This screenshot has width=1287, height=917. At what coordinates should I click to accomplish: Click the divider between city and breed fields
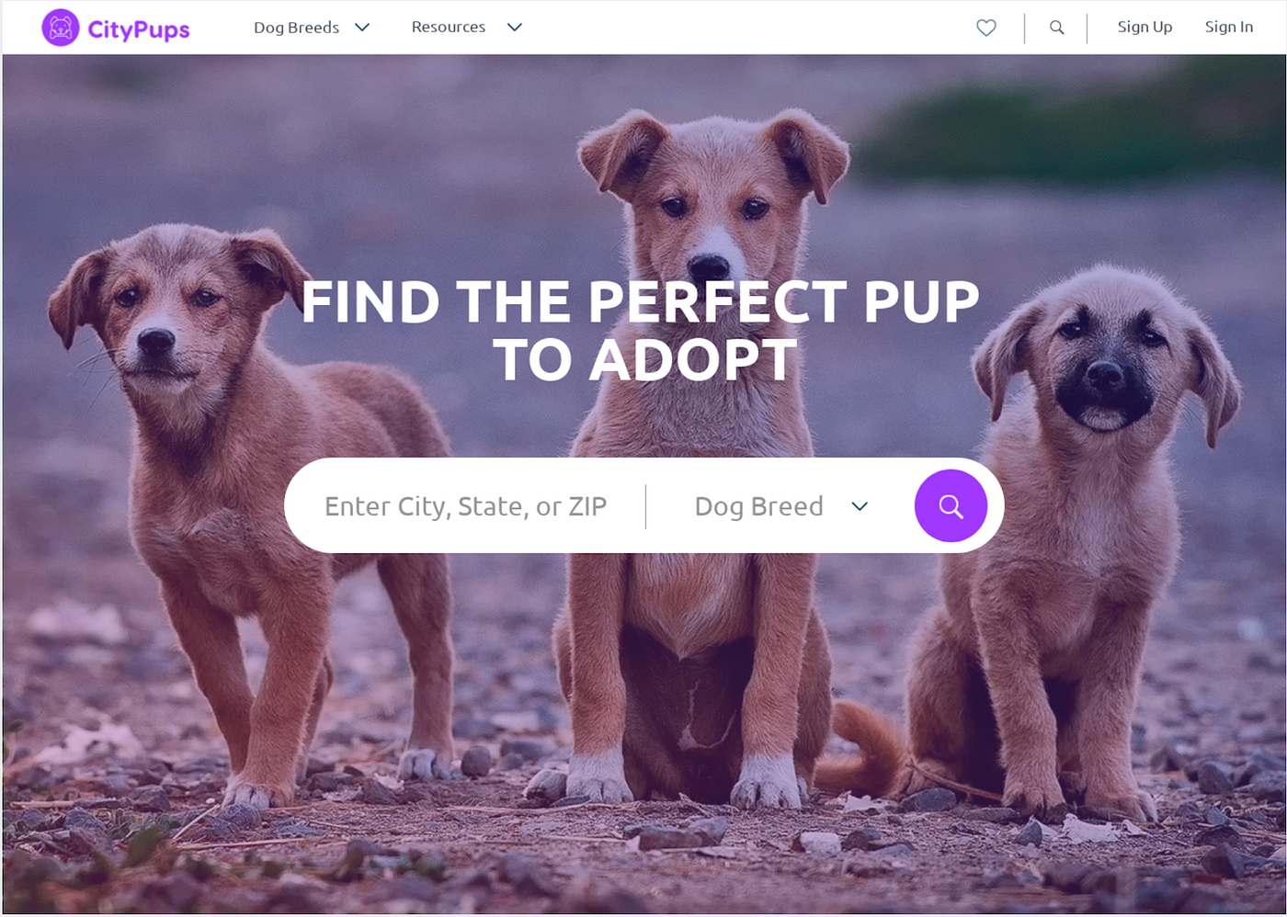point(645,506)
